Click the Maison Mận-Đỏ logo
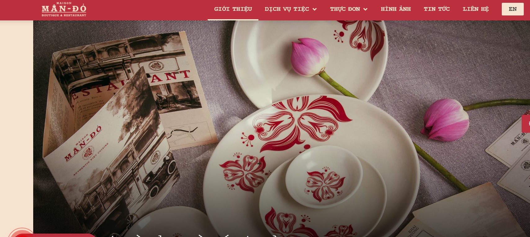This screenshot has width=530, height=237. 64,9
